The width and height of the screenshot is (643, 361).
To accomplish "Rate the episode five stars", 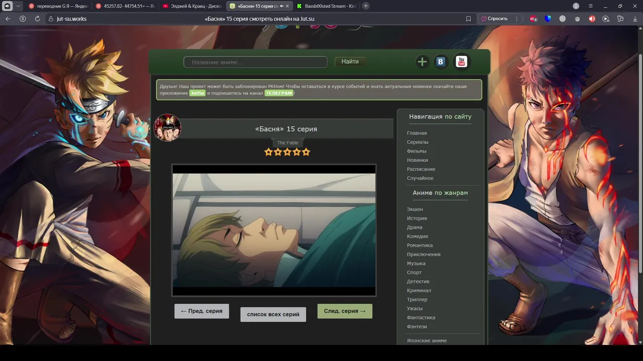I will pyautogui.click(x=306, y=152).
